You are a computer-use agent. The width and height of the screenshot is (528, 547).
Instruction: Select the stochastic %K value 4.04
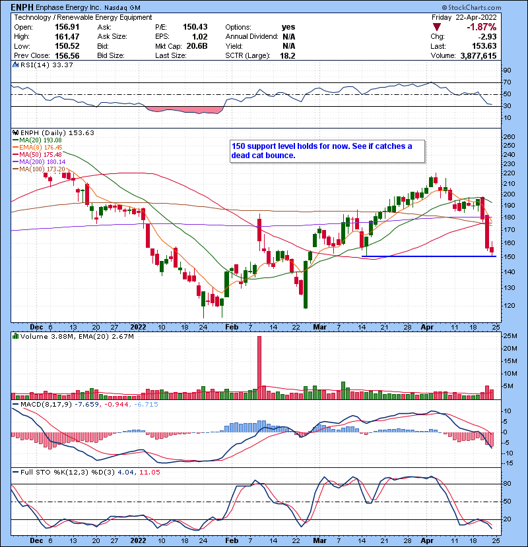pos(125,473)
